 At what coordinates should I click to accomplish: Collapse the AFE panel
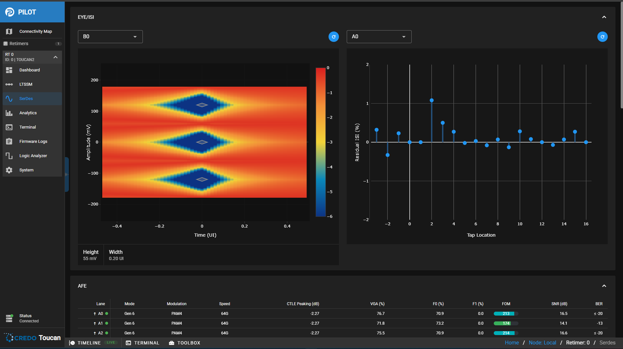[604, 286]
